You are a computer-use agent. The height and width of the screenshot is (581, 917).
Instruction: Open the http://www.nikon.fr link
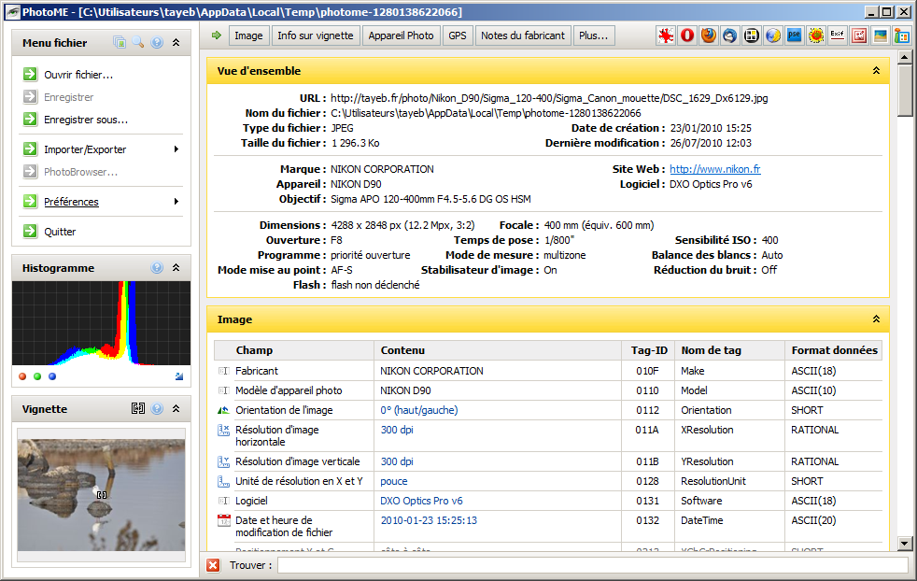pyautogui.click(x=715, y=169)
